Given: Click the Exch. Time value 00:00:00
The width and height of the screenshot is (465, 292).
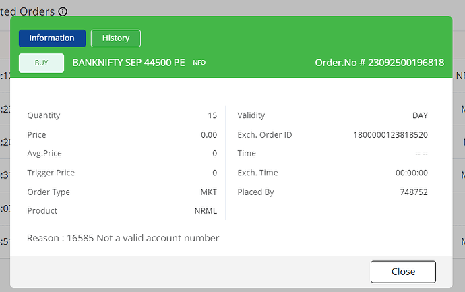Looking at the screenshot, I should tap(412, 173).
